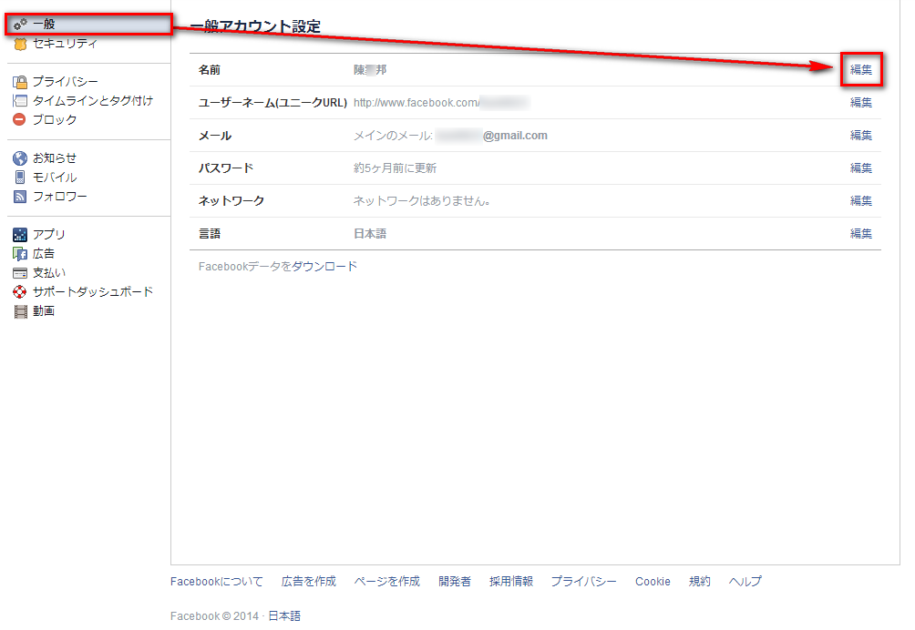Click the red block icon beside ブロック
The image size is (915, 630).
[20, 119]
